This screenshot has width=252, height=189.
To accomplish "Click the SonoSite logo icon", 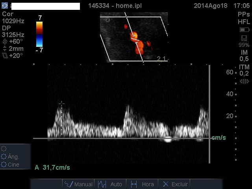I will coord(5,6).
